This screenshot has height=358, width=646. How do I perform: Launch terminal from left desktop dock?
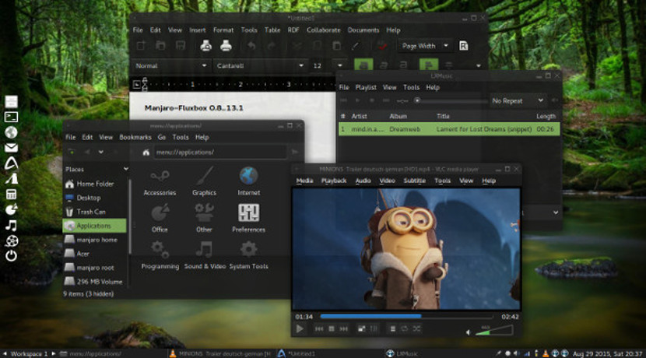(x=12, y=117)
